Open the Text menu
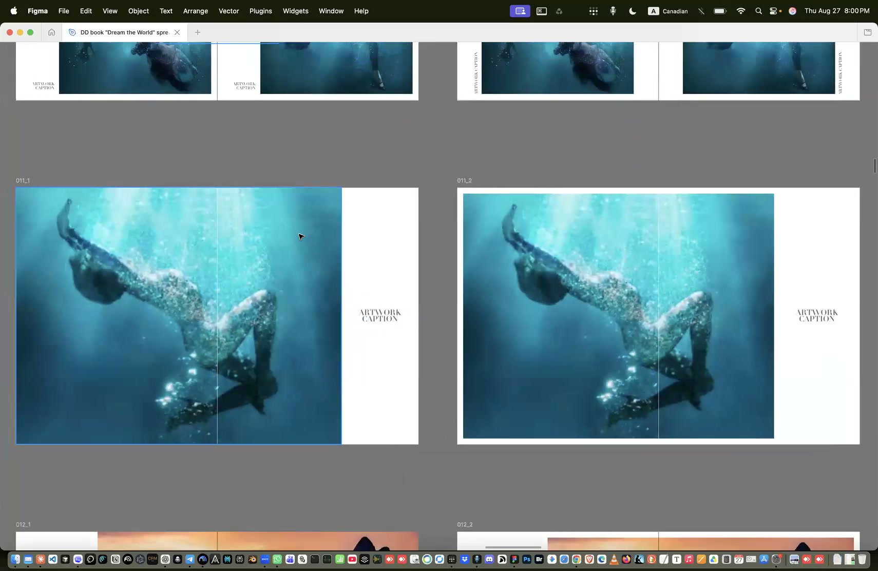 166,11
